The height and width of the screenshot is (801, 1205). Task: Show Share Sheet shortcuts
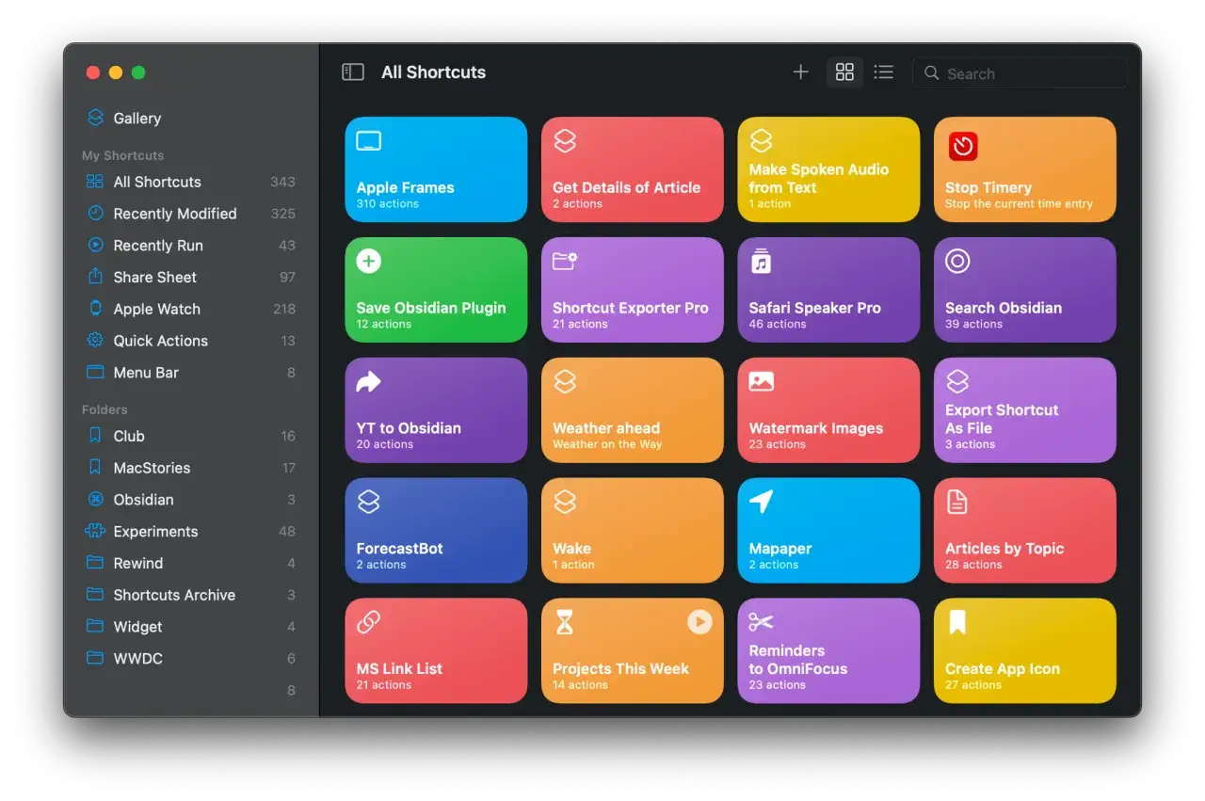(x=191, y=277)
